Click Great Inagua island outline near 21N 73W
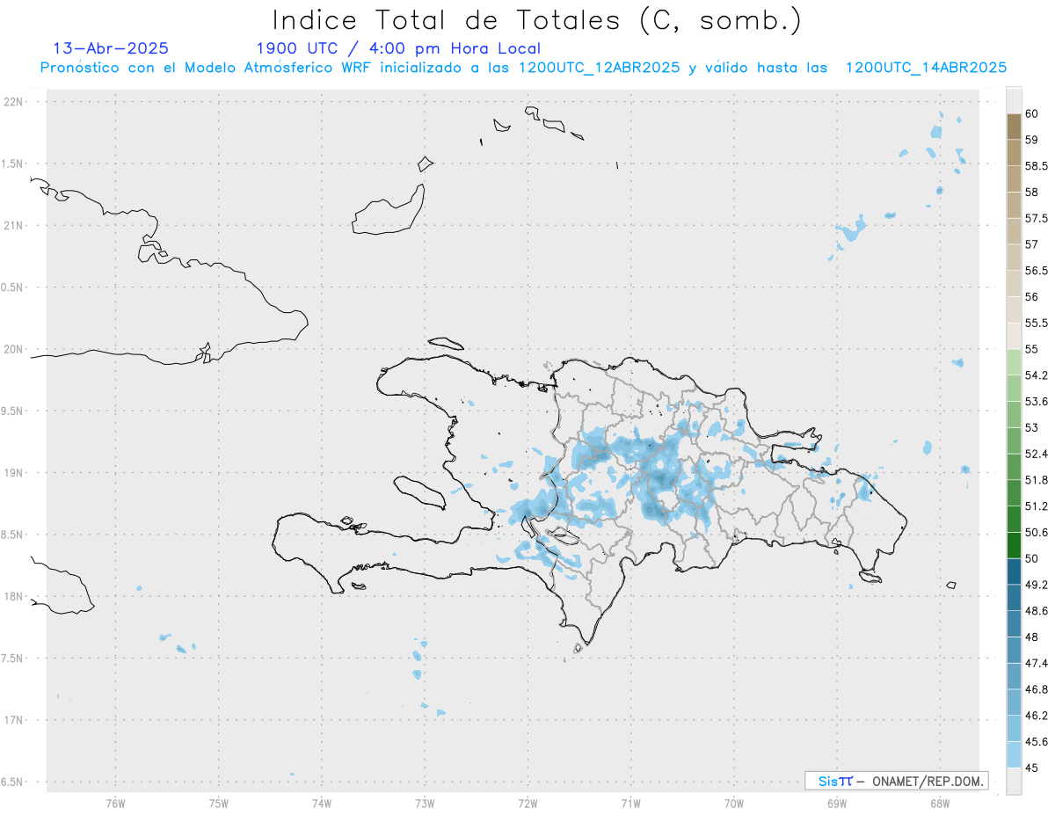 pos(389,211)
